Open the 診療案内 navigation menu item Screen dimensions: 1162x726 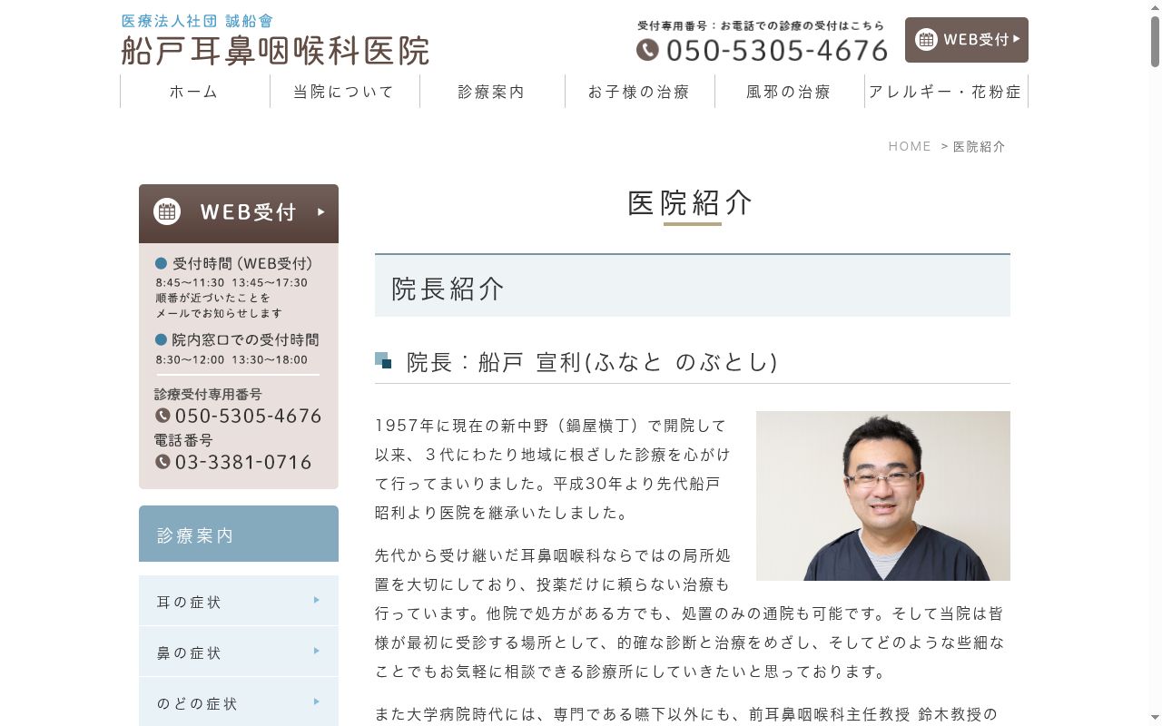[492, 92]
